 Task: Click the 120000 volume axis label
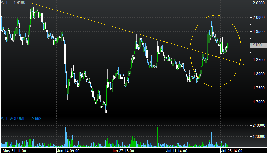(x=259, y=137)
